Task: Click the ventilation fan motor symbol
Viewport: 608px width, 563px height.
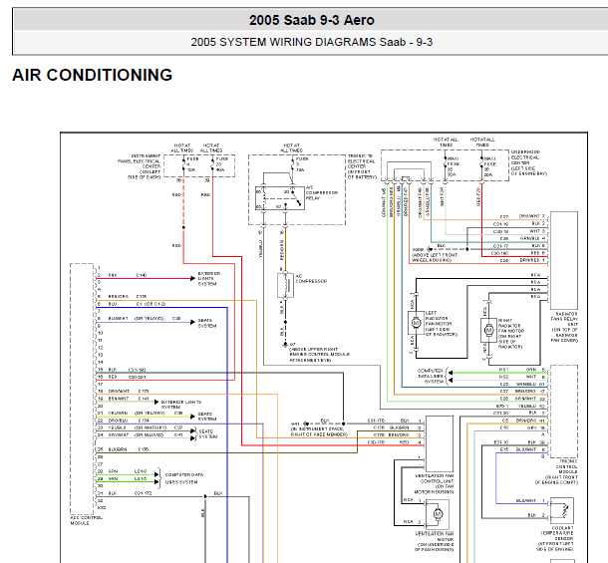Action: (438, 514)
